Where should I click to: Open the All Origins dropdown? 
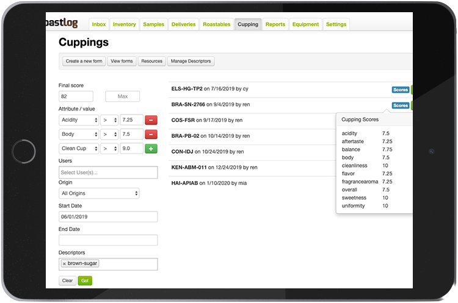coord(99,193)
